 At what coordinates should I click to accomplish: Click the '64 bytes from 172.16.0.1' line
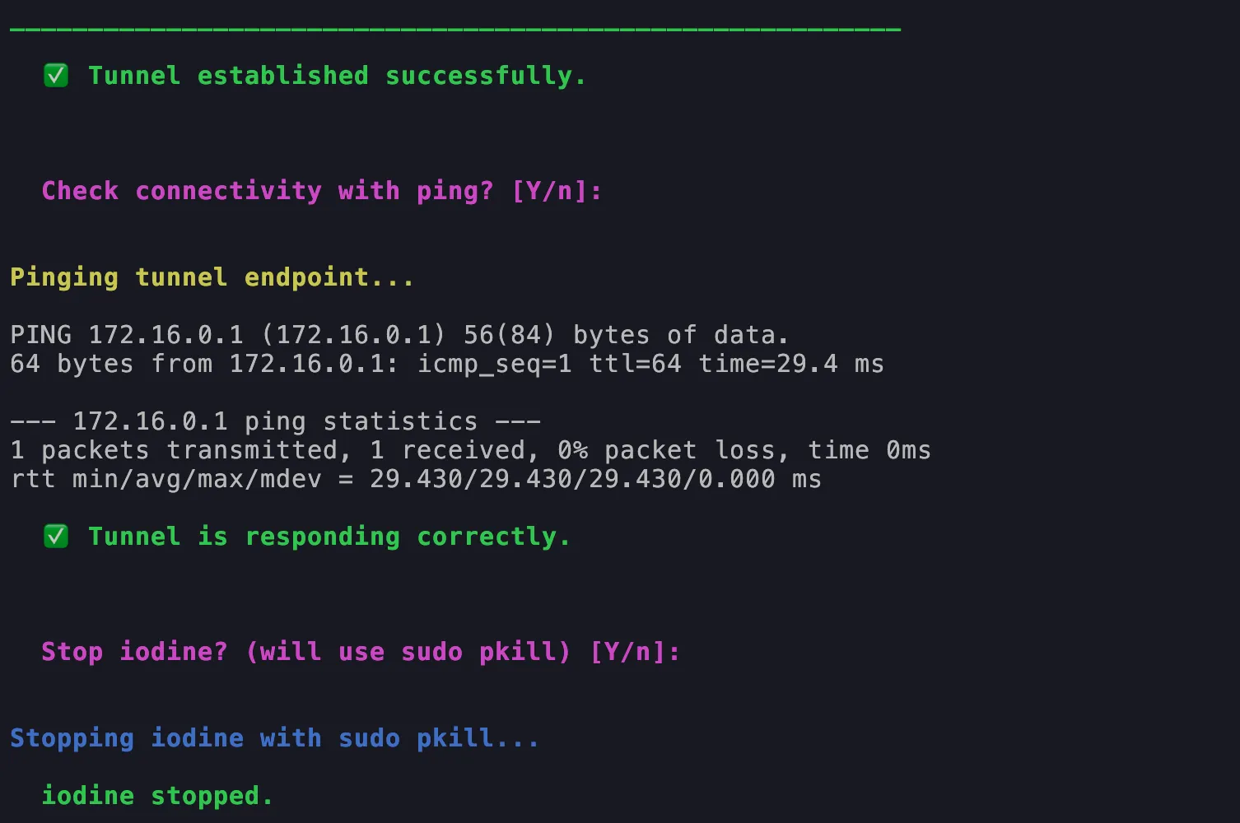coord(203,364)
